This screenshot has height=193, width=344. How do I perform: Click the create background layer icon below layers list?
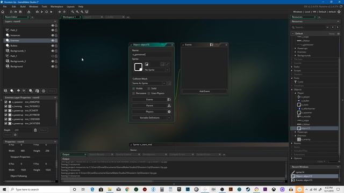[x=5, y=91]
